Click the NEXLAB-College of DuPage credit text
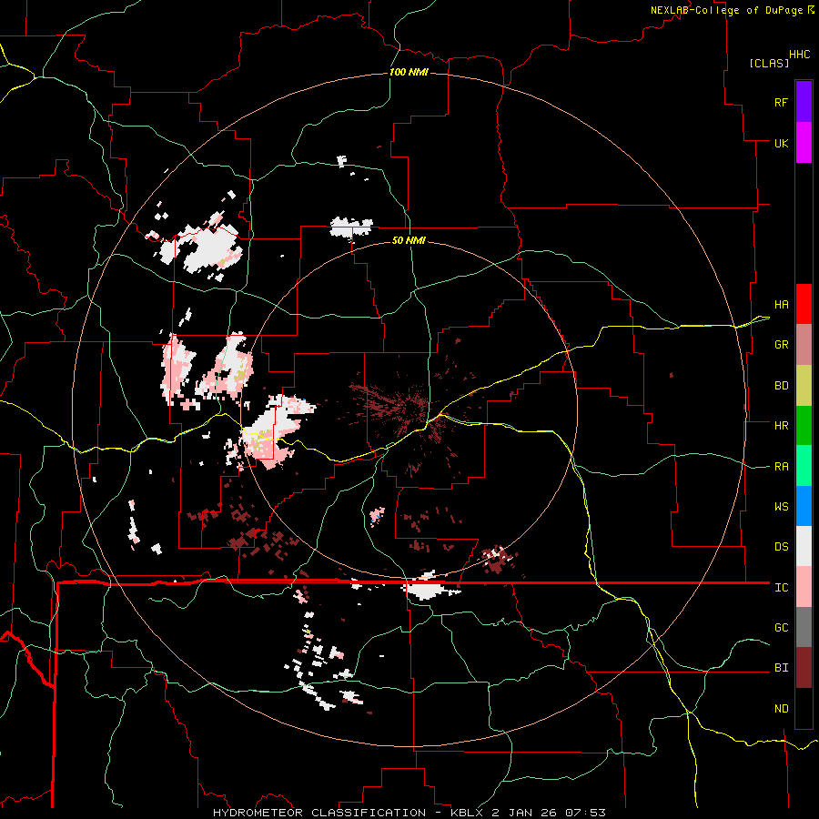The height and width of the screenshot is (819, 819). pyautogui.click(x=728, y=10)
